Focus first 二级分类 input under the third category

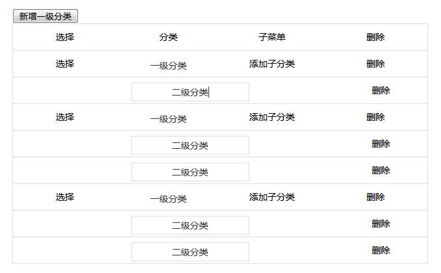pos(190,226)
